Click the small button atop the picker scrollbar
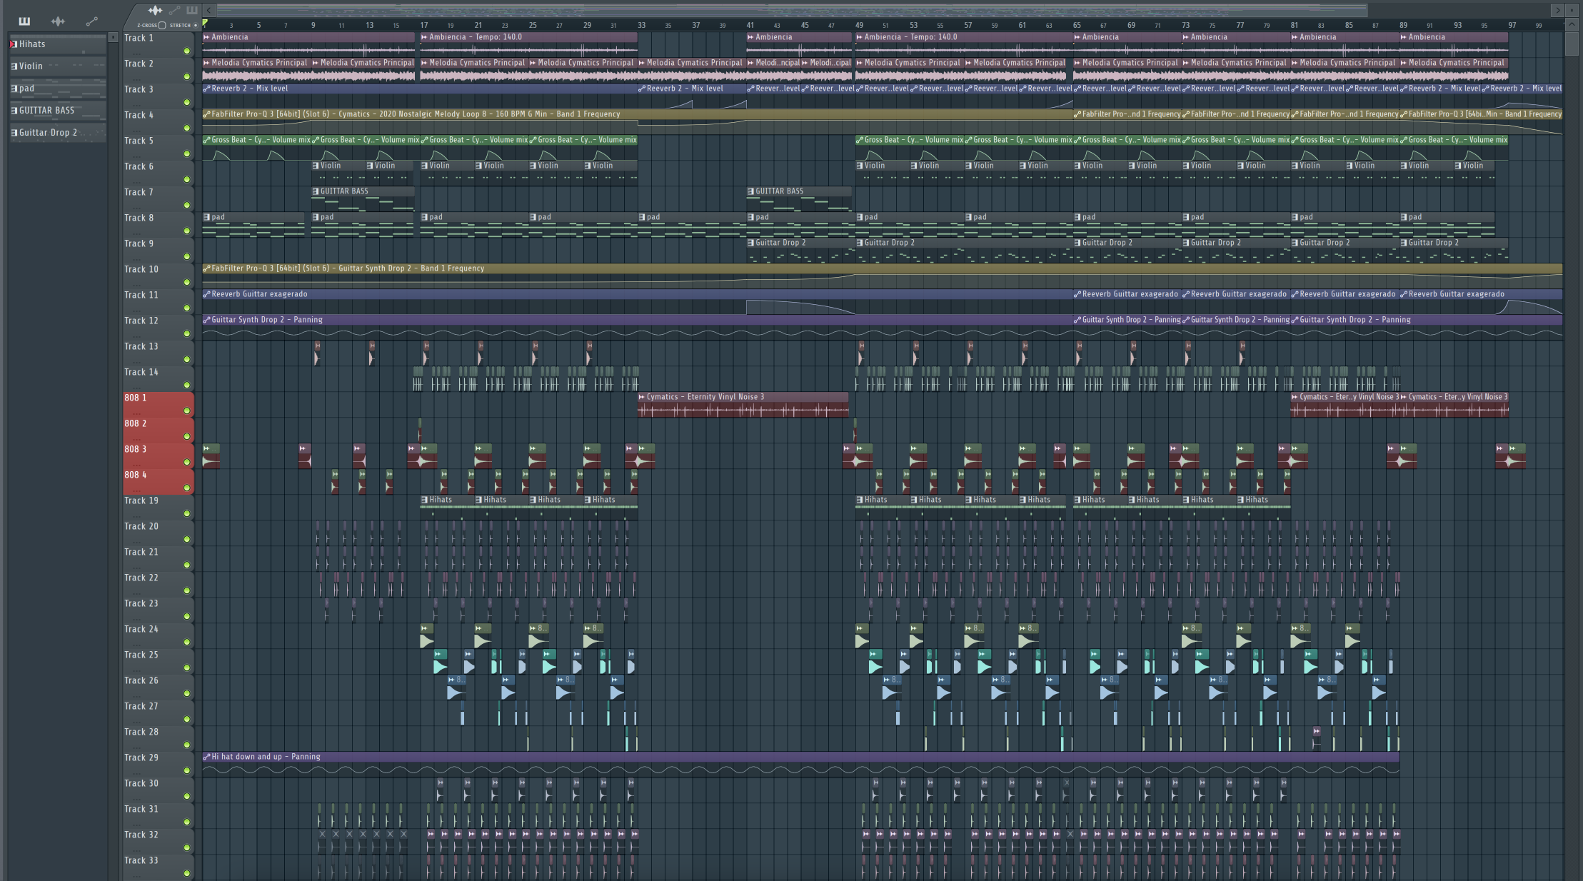 tap(113, 37)
